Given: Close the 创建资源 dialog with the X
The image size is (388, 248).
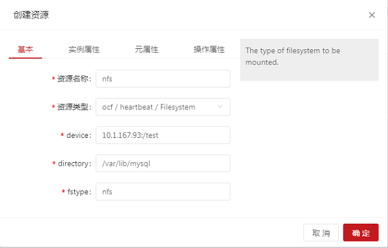Looking at the screenshot, I should click(x=372, y=15).
